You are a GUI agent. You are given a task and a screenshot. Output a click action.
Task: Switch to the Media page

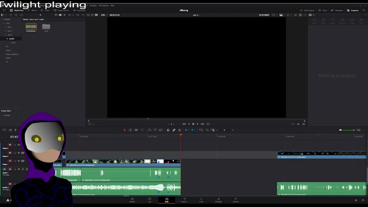132,200
